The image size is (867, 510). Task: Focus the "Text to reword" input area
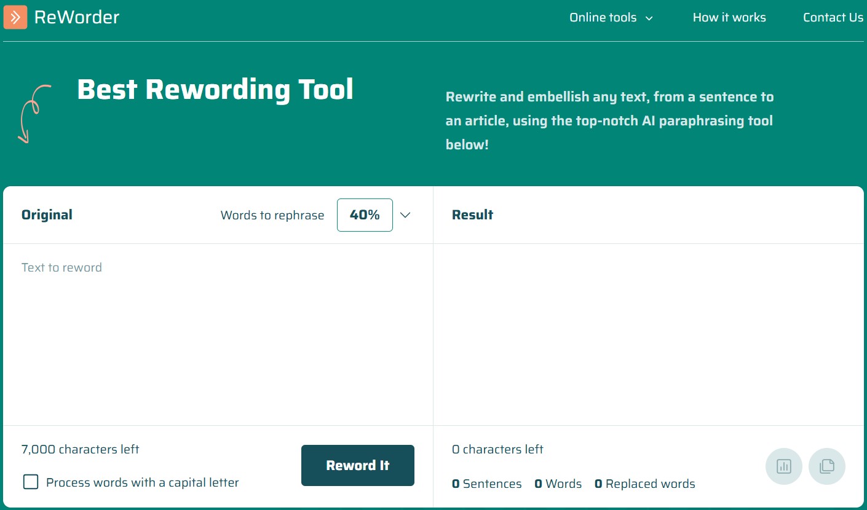tap(218, 332)
